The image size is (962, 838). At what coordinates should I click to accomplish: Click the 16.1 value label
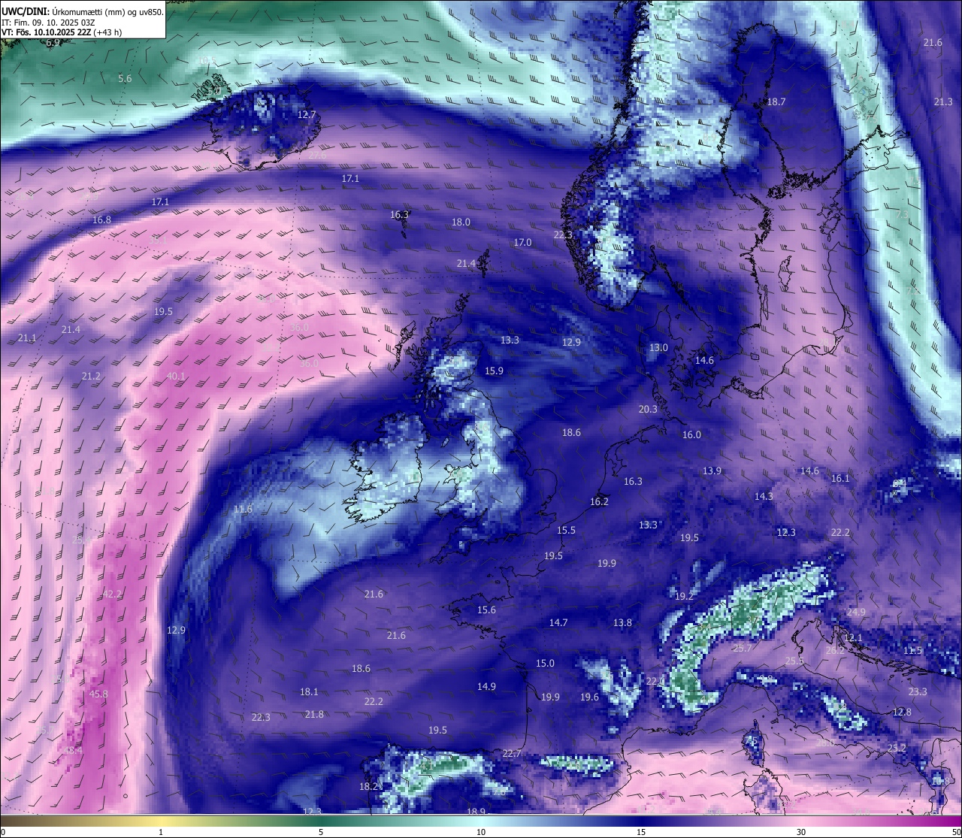tap(840, 479)
